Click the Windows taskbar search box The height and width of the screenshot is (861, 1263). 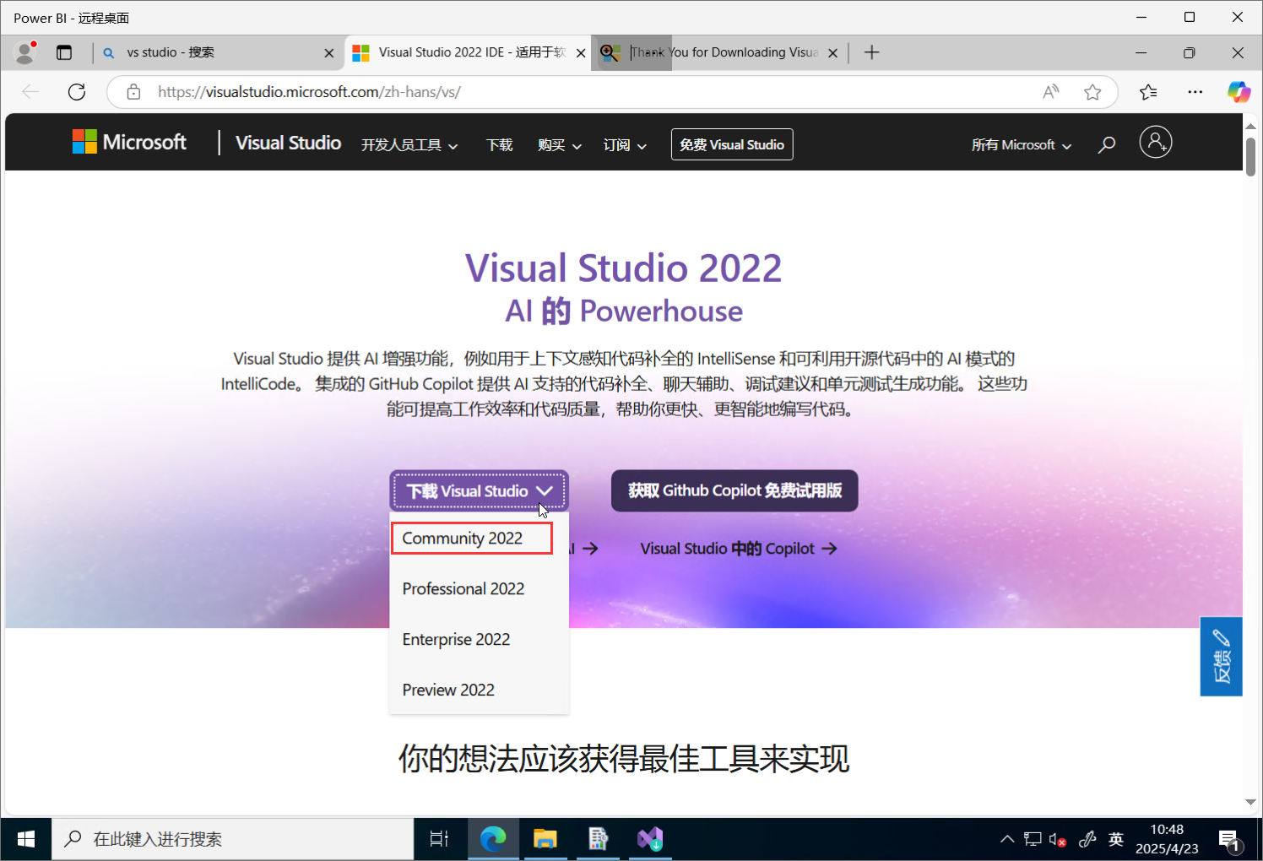click(x=233, y=839)
